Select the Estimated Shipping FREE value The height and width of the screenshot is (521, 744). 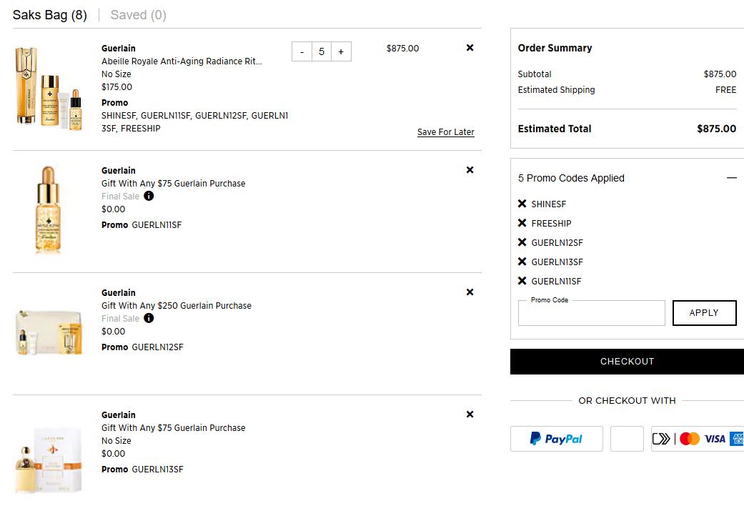[725, 89]
